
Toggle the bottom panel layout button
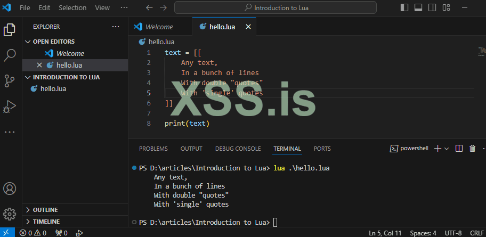pyautogui.click(x=418, y=8)
